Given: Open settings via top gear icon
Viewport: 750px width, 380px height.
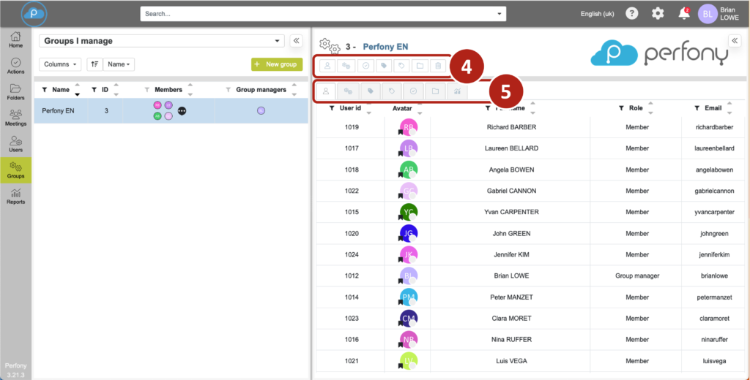Looking at the screenshot, I should point(658,13).
